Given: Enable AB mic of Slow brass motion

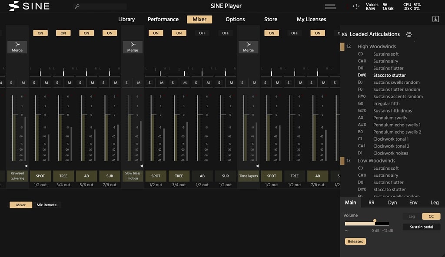Looking at the screenshot, I should 202,33.
